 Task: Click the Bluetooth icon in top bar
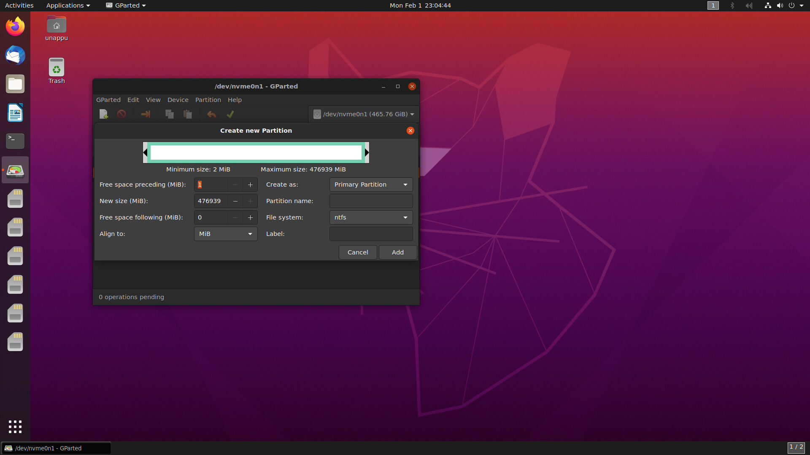(732, 5)
